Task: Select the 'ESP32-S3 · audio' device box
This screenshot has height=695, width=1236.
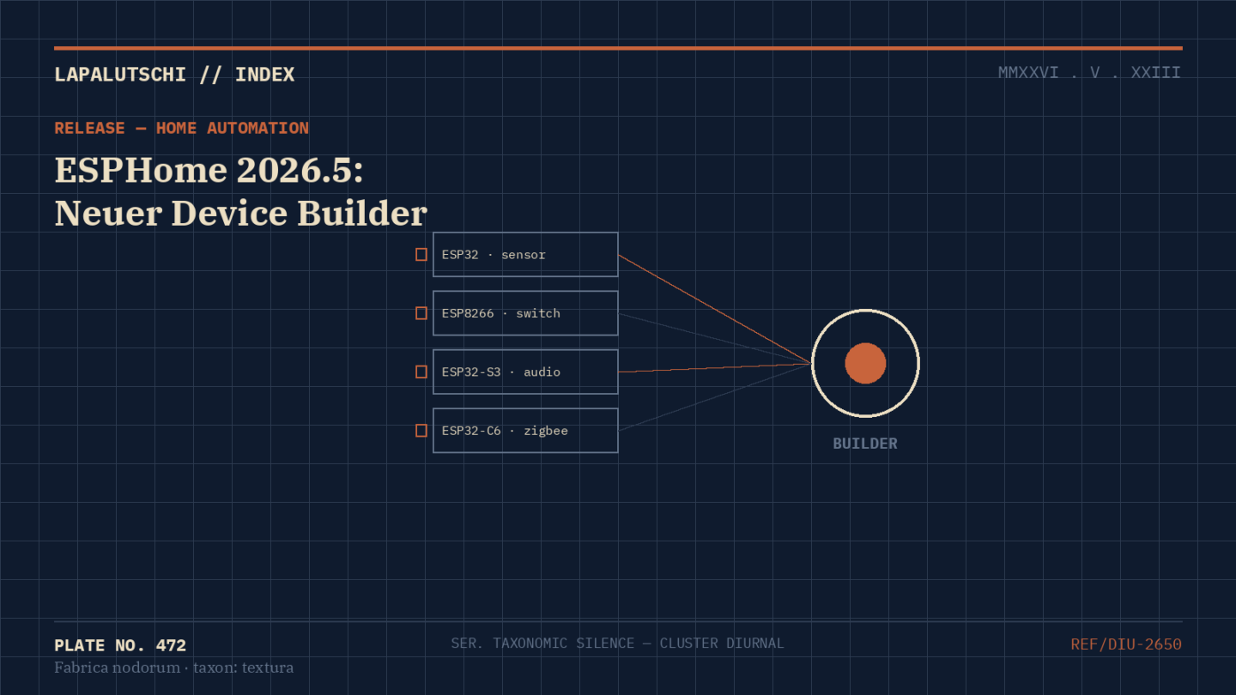Action: tap(525, 372)
